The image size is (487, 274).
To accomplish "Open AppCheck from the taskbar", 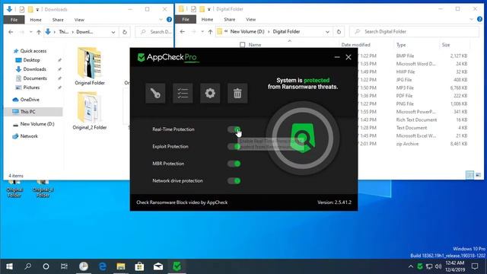I will pos(177,266).
